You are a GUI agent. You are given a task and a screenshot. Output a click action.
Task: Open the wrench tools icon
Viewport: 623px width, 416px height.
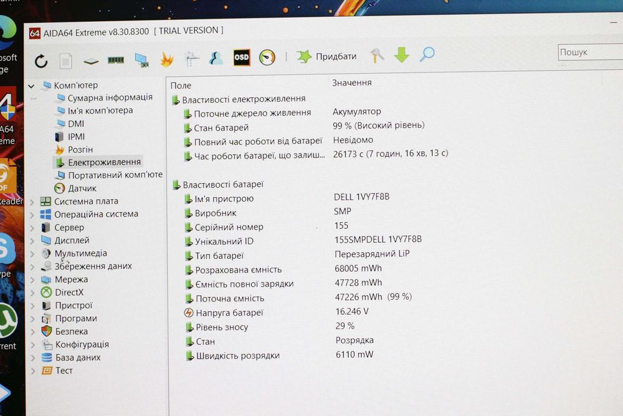click(x=377, y=56)
